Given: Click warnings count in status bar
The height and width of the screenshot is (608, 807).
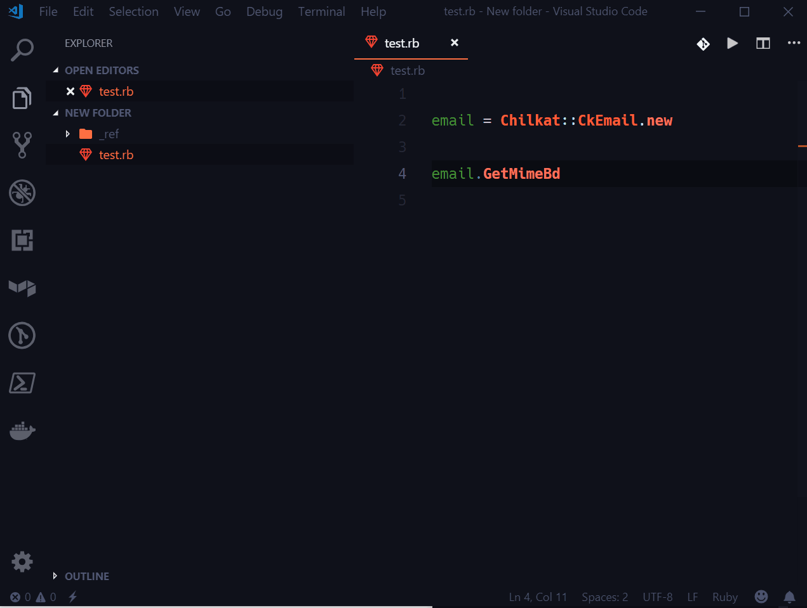Looking at the screenshot, I should coord(46,597).
